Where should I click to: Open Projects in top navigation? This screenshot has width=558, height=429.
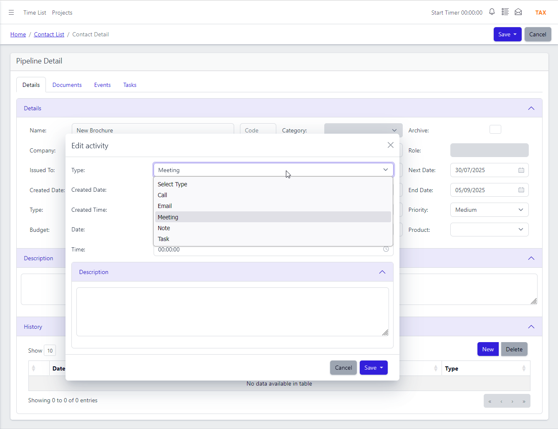tap(62, 13)
